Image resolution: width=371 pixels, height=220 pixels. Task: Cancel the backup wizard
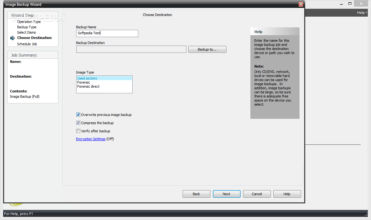point(257,194)
